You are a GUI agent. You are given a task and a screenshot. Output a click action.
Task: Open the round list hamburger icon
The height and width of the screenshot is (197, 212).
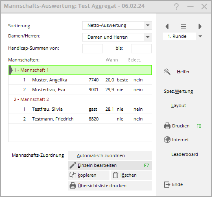(x=184, y=26)
